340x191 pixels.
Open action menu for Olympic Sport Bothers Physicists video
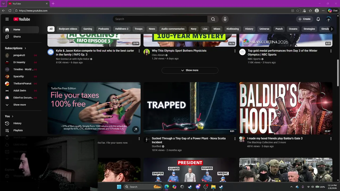235,51
